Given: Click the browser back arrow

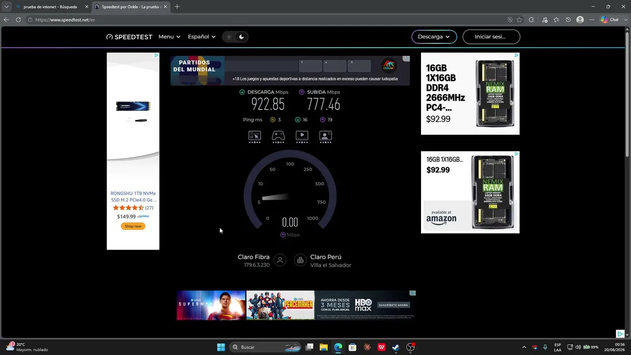Looking at the screenshot, I should tap(6, 20).
